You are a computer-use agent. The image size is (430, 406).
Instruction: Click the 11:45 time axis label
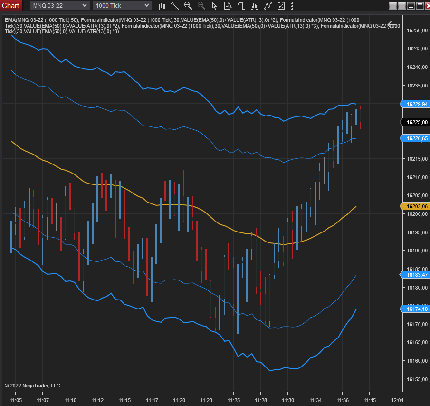click(x=370, y=400)
